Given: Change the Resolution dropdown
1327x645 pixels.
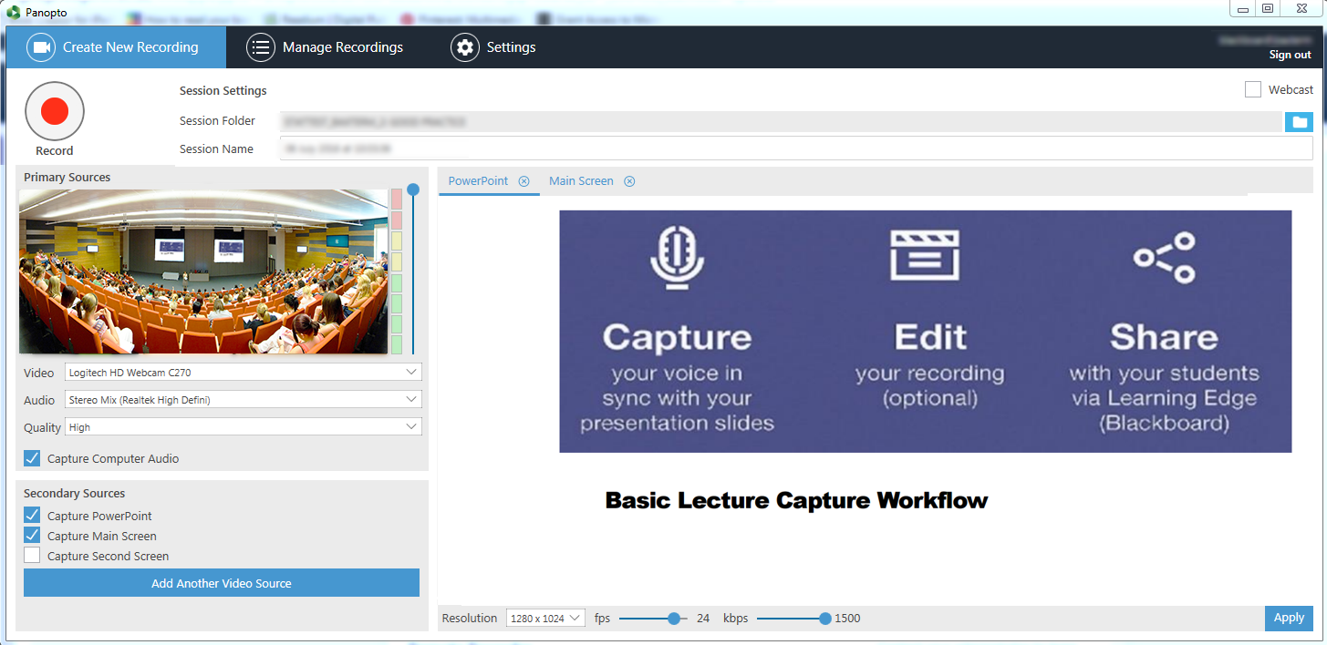Looking at the screenshot, I should [545, 618].
